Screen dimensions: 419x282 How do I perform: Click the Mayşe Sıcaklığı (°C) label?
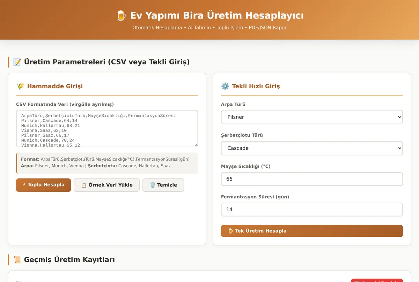point(246,166)
